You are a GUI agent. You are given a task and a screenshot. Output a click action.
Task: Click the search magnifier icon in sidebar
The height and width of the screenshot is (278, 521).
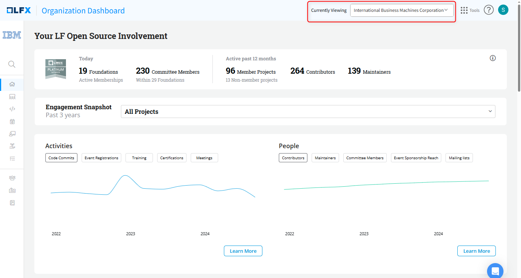[x=12, y=64]
